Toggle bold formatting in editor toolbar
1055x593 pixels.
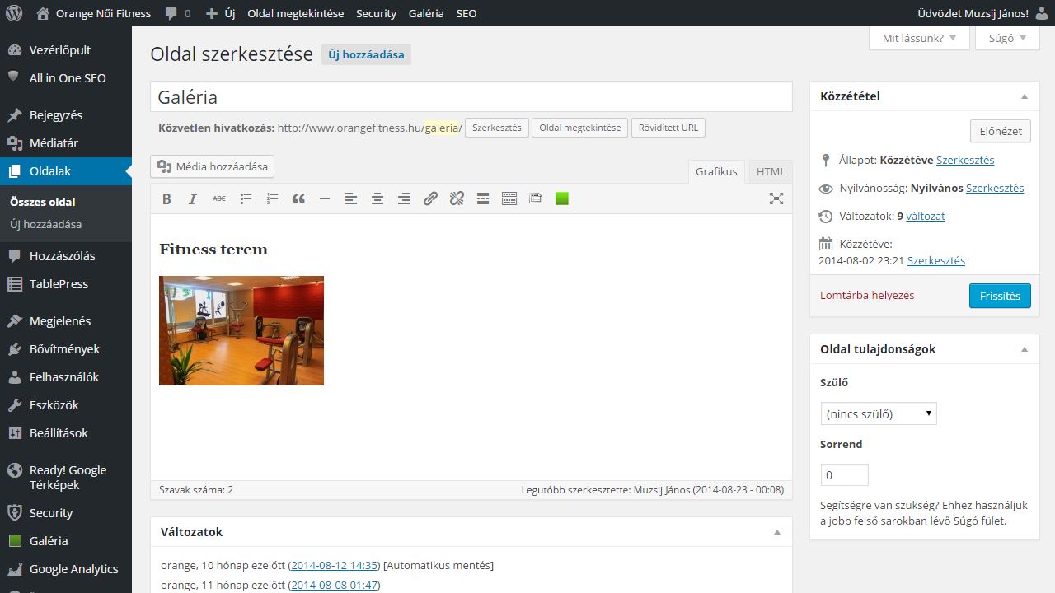[x=166, y=198]
